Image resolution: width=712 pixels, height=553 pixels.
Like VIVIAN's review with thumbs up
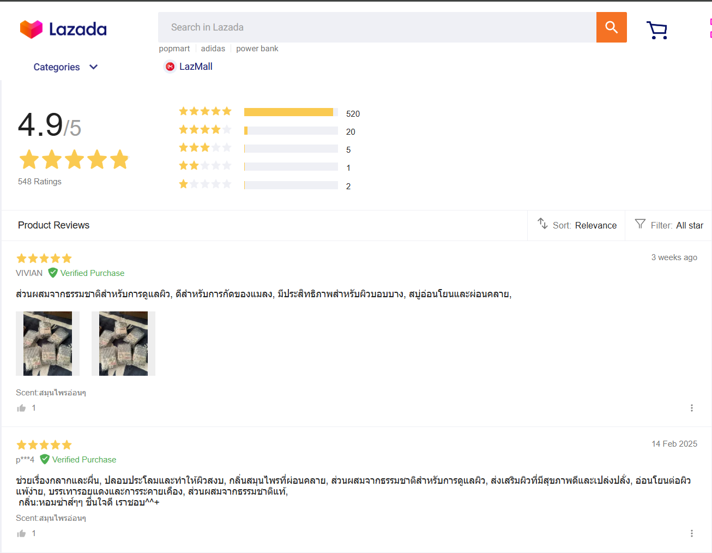click(x=22, y=408)
